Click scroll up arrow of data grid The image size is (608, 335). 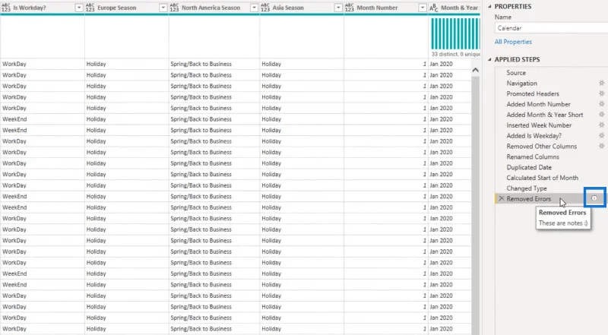pyautogui.click(x=476, y=70)
